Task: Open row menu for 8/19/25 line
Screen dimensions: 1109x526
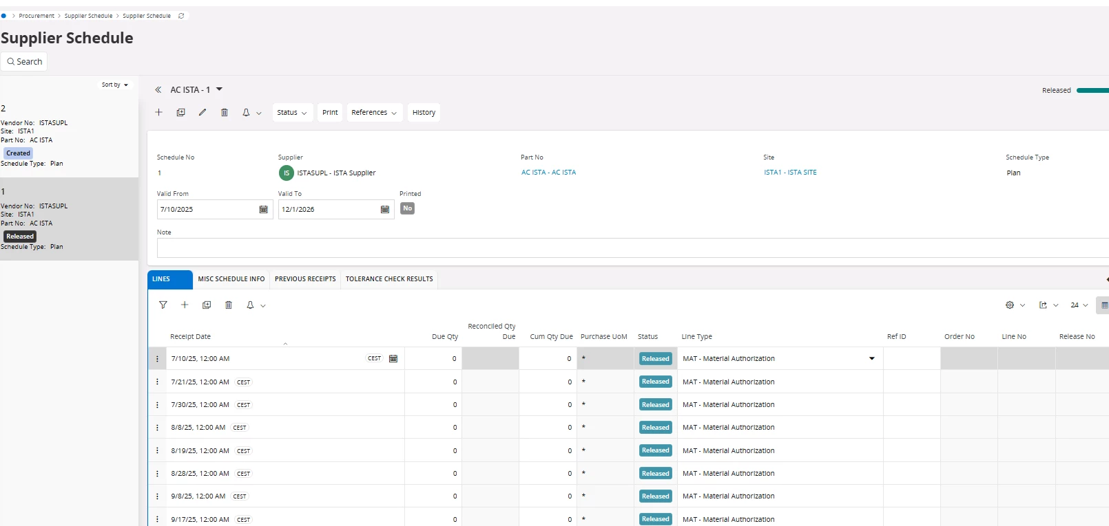Action: tap(157, 450)
